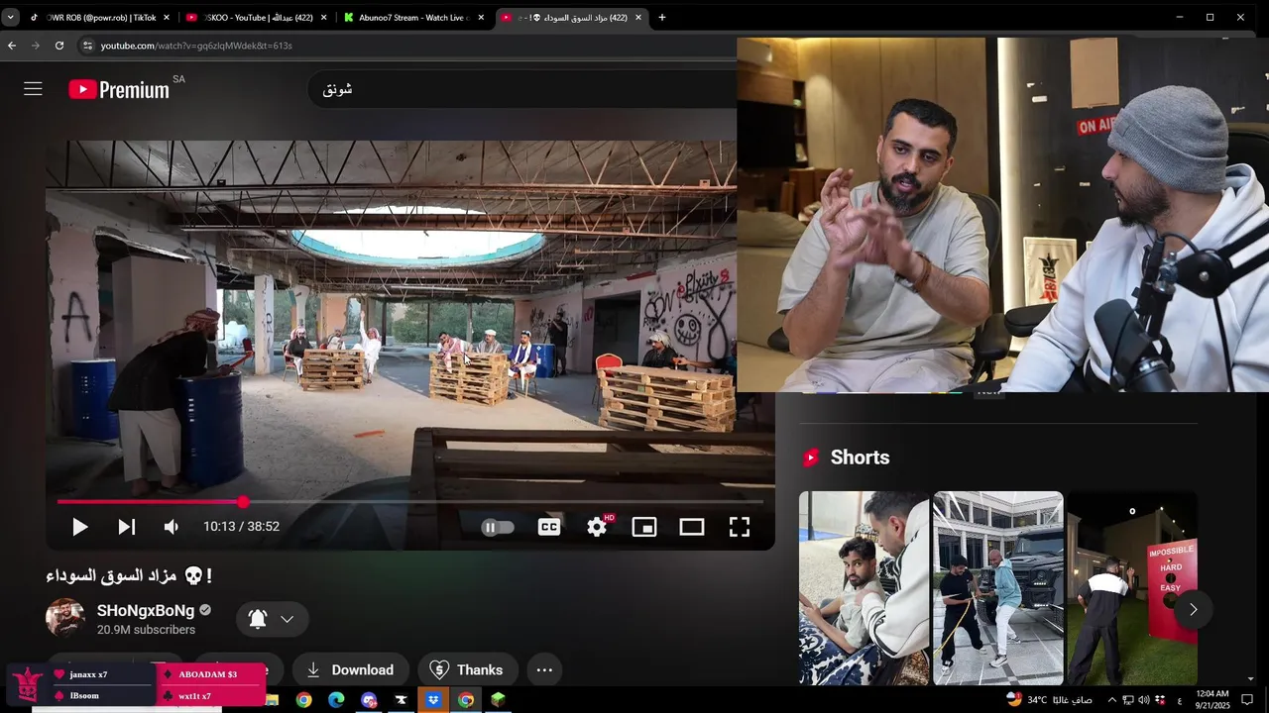The height and width of the screenshot is (713, 1269).
Task: Show hidden system tray icons
Action: point(1111,700)
